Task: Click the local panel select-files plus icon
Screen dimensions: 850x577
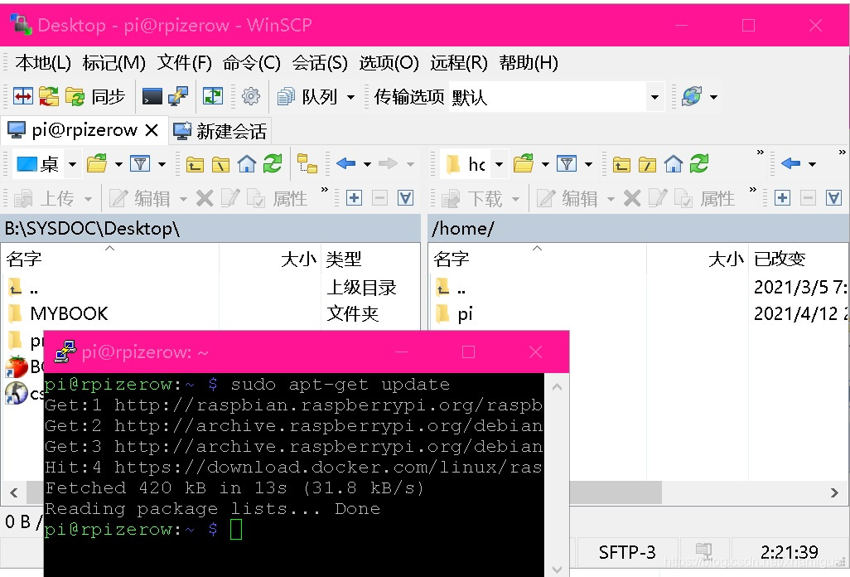Action: tap(354, 198)
